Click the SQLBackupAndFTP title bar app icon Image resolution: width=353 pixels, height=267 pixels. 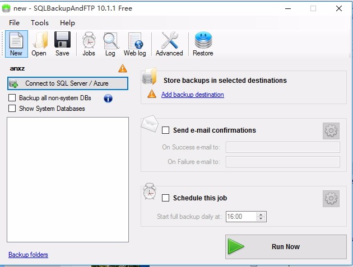click(x=6, y=8)
